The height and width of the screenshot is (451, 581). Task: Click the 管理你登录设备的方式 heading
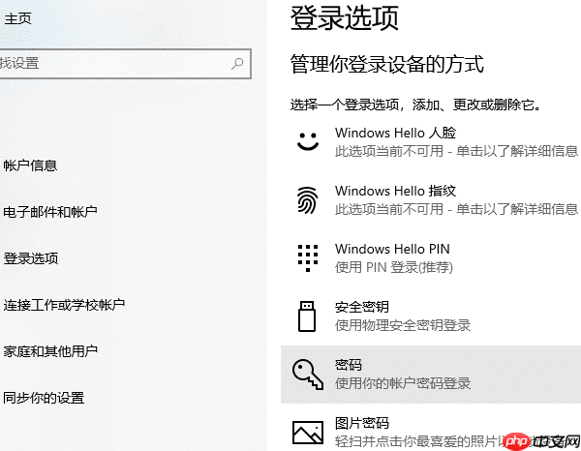coord(386,64)
